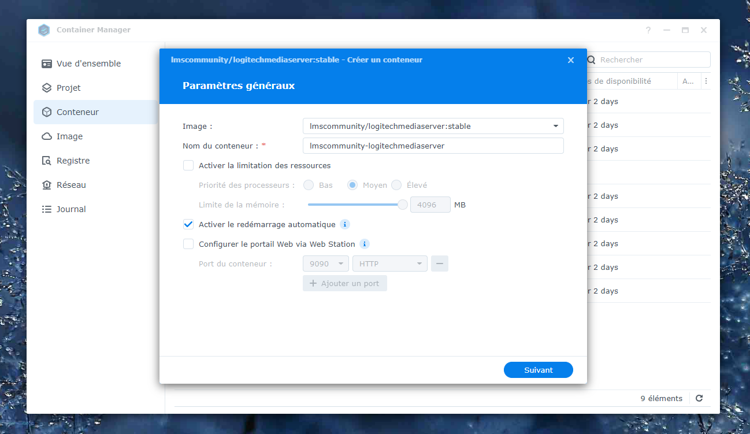Viewport: 750px width, 434px height.
Task: Select Bas processor priority
Action: click(309, 185)
